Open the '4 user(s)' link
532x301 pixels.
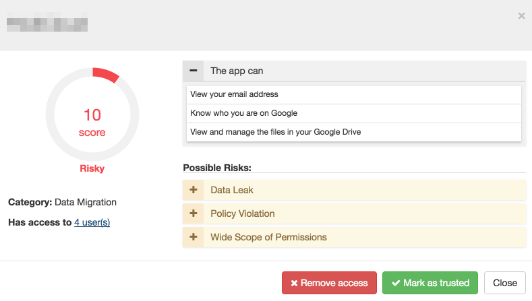tap(92, 222)
